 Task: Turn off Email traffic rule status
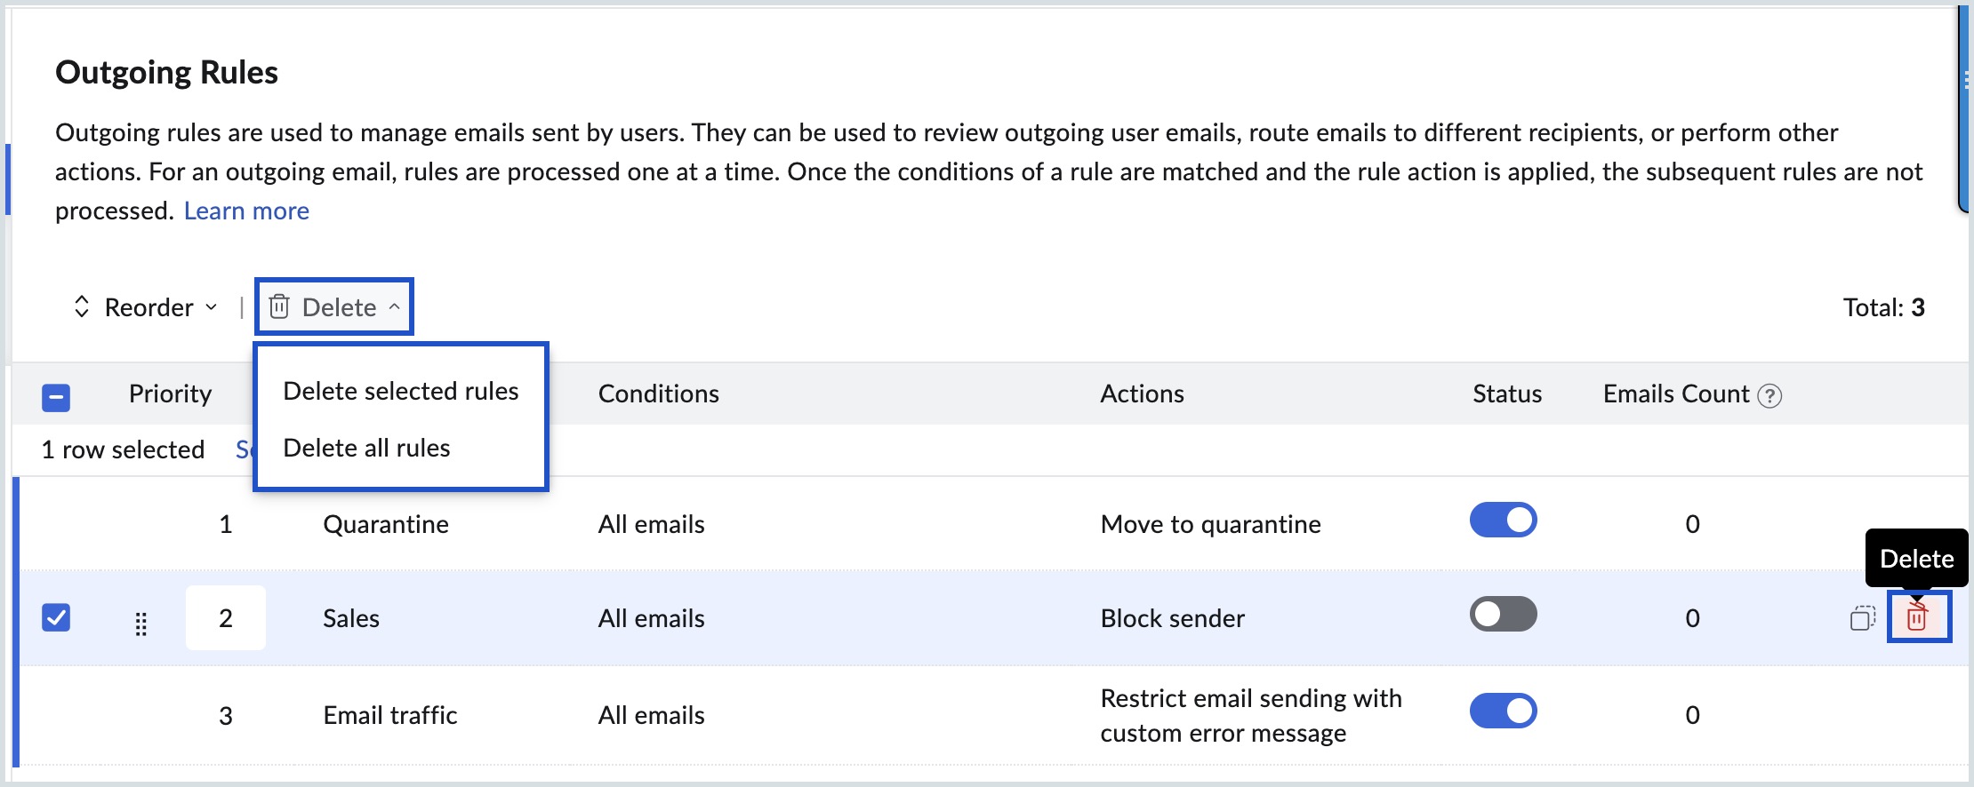click(1503, 711)
